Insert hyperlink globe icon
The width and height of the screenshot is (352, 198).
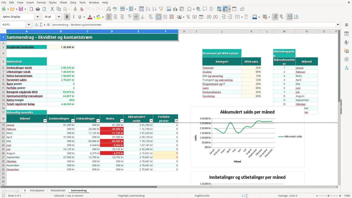198,9
